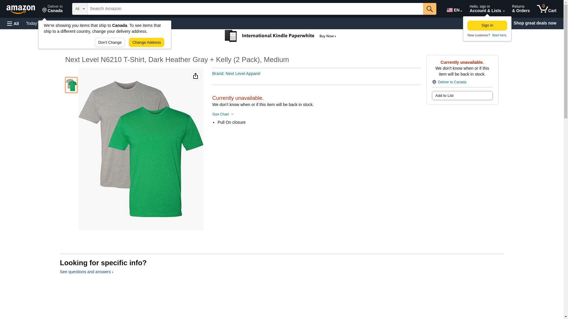Click the share icon on product image
Viewport: 568px width, 319px height.
195,76
